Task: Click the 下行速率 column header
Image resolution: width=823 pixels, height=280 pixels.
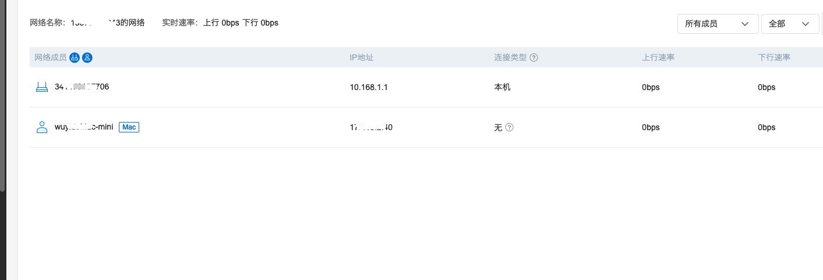Action: tap(774, 58)
